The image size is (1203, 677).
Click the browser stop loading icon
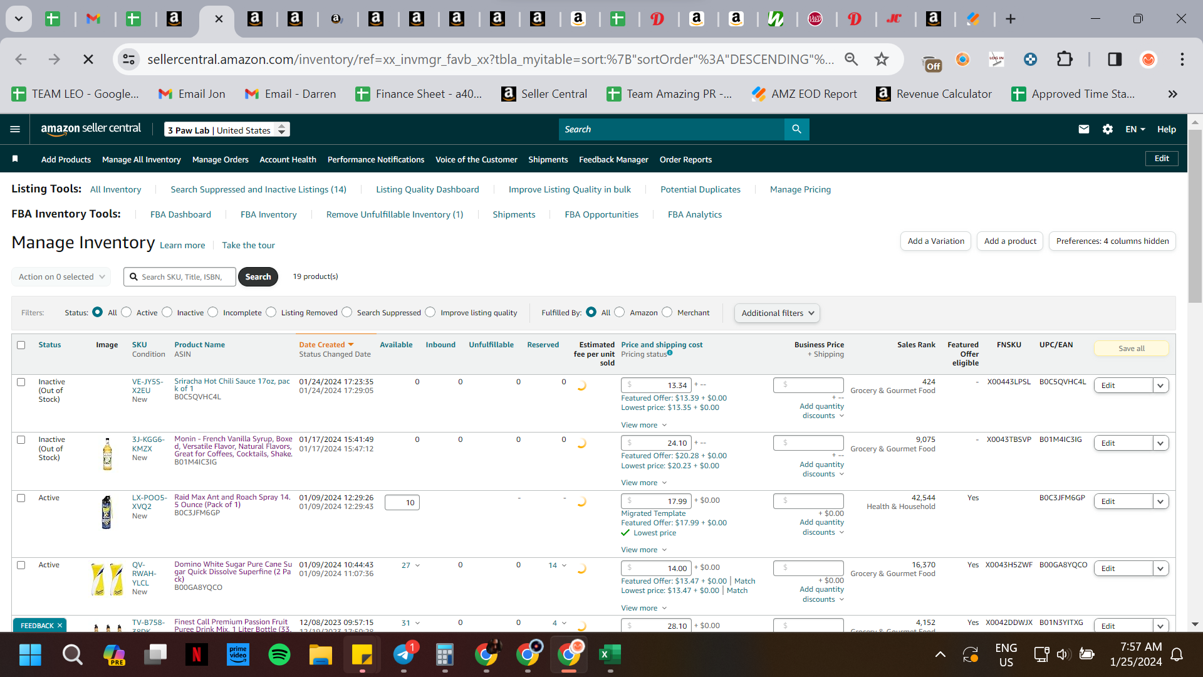coord(88,59)
